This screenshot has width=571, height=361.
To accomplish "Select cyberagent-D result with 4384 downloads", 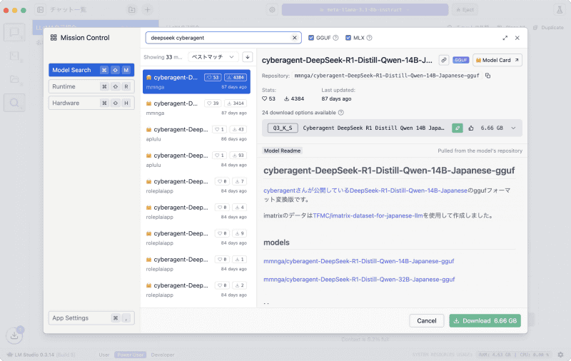I will pos(197,82).
